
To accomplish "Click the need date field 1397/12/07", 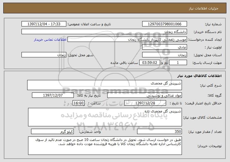I will pos(53,95).
